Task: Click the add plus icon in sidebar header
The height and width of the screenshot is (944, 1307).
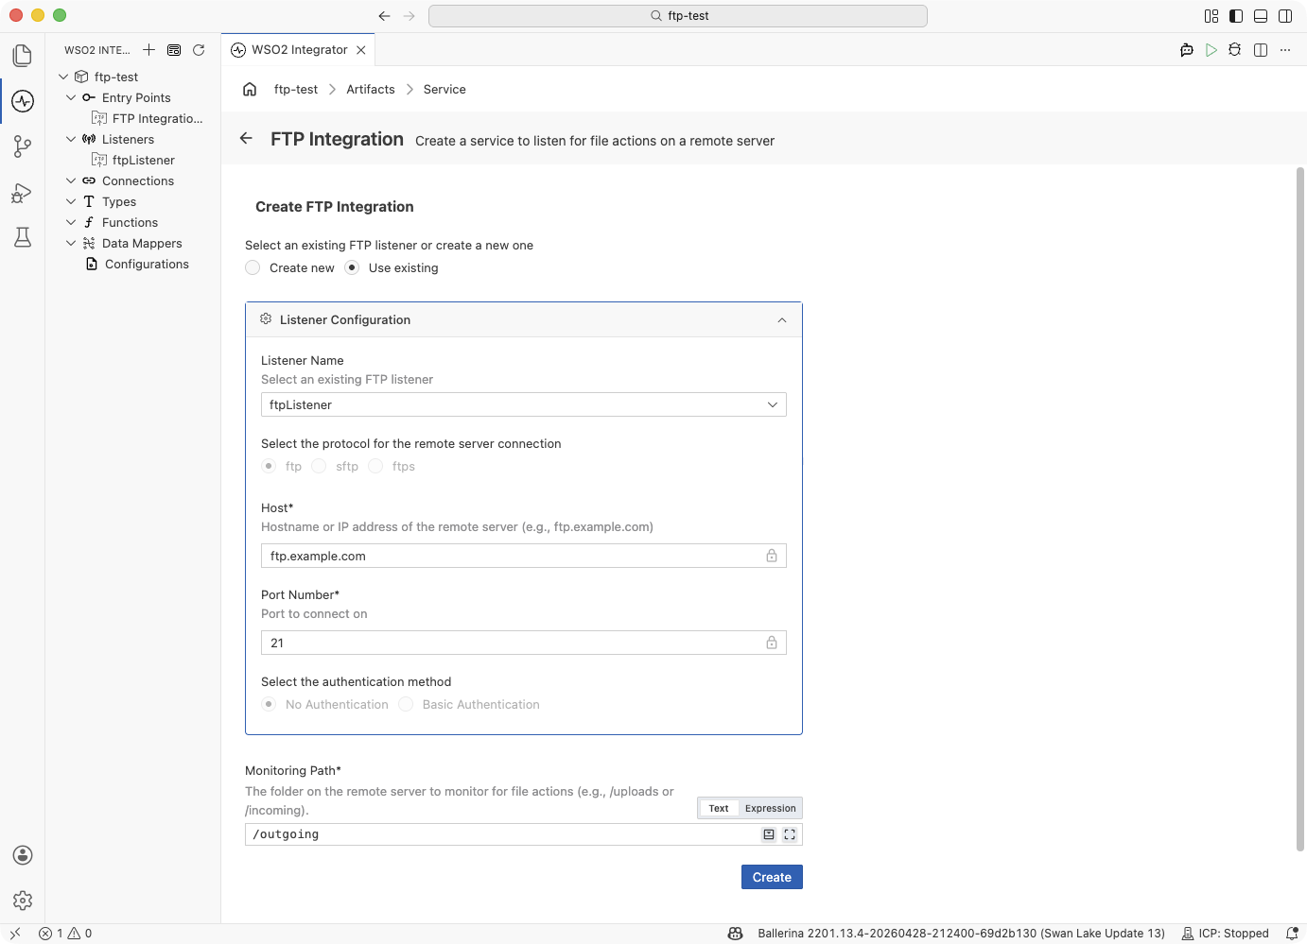Action: pos(148,50)
